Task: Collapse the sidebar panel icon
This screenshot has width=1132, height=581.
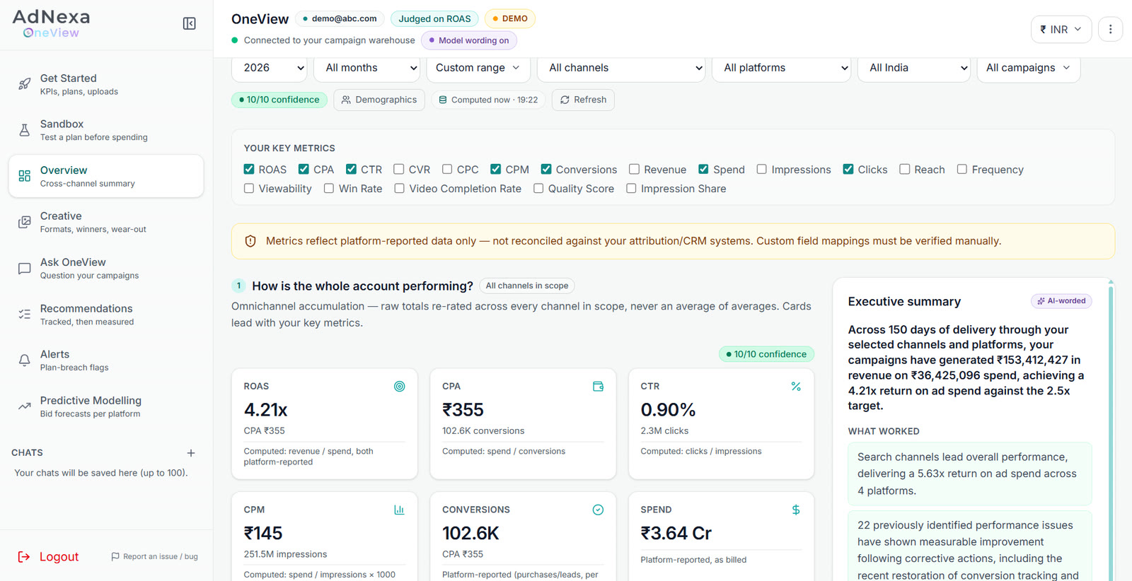Action: 190,23
